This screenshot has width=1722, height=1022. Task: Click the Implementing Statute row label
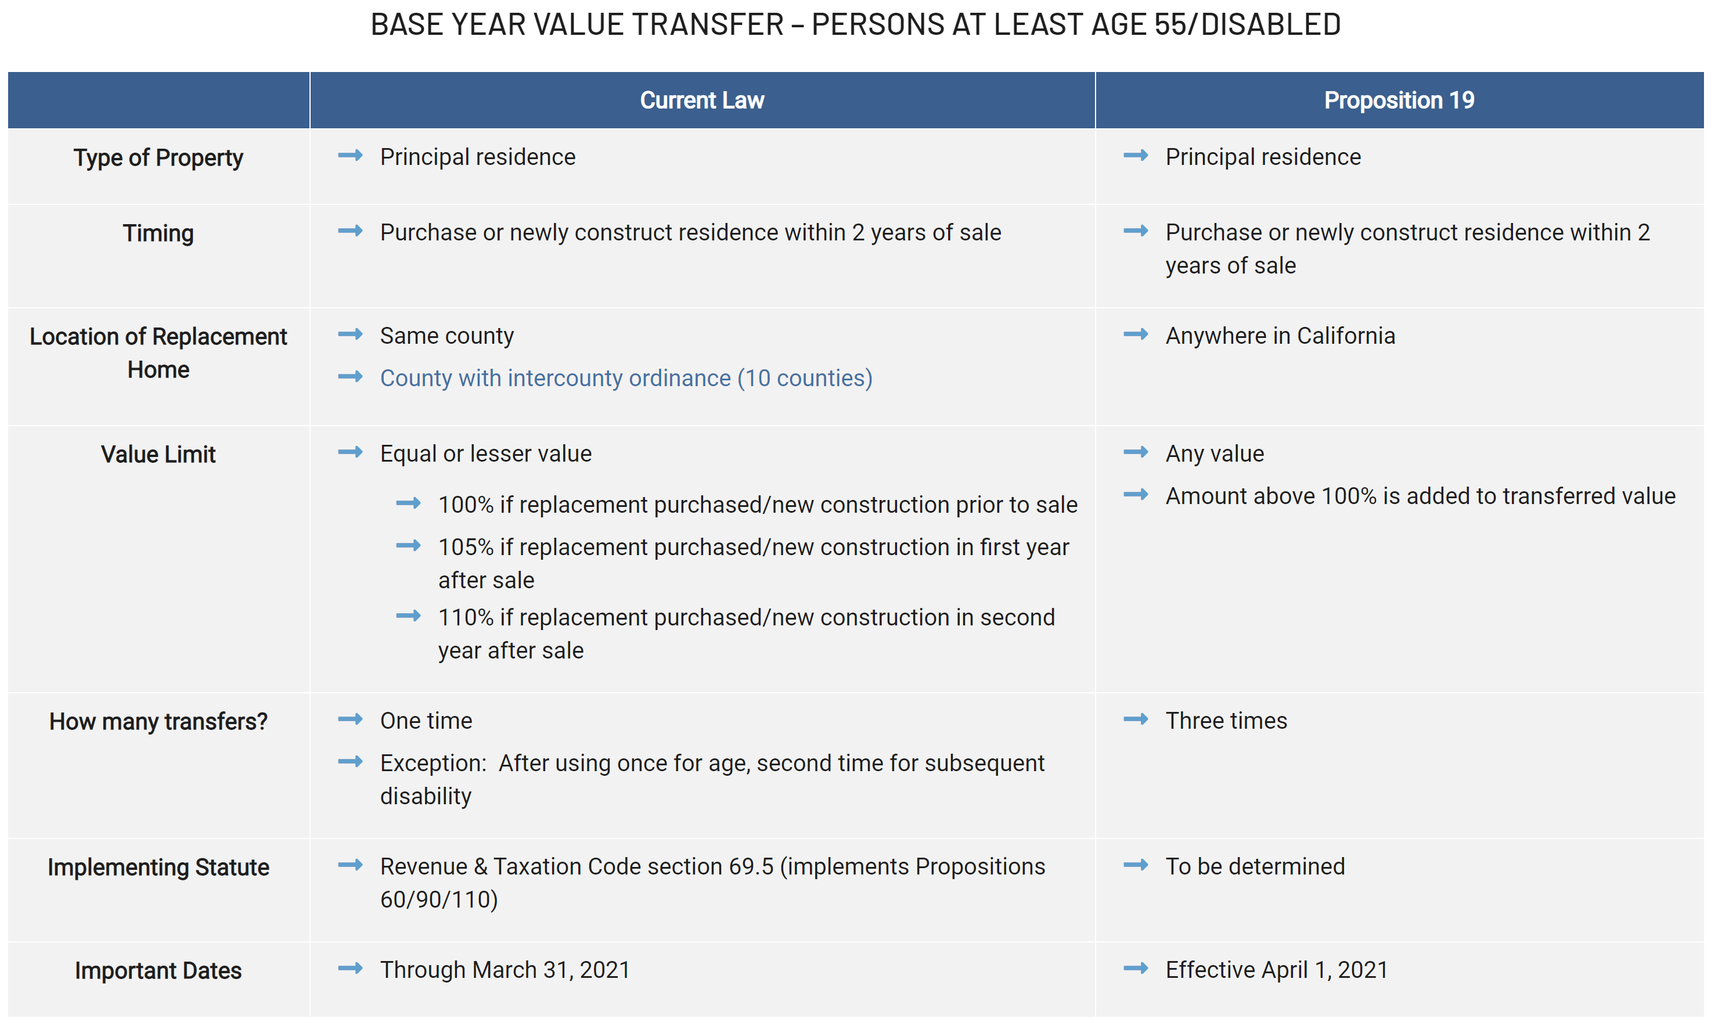click(158, 868)
